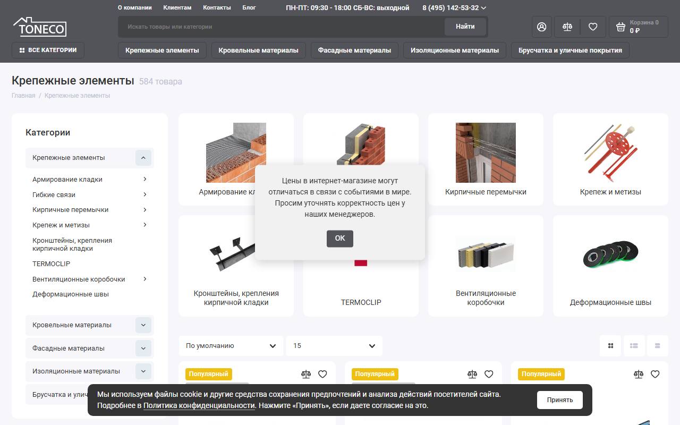Open the По умолчанию sort dropdown
Image resolution: width=680 pixels, height=425 pixels.
click(x=231, y=346)
